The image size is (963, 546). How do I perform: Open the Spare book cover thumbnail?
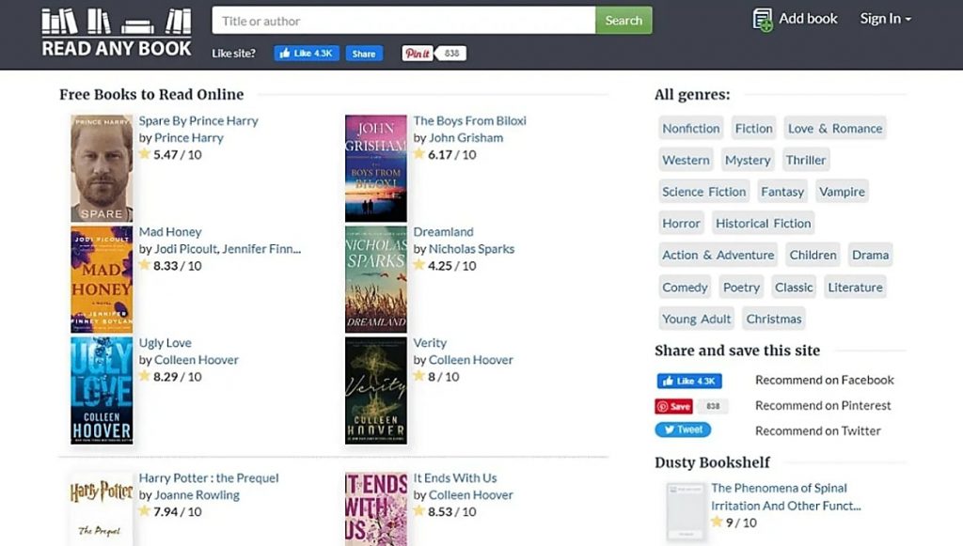click(100, 166)
